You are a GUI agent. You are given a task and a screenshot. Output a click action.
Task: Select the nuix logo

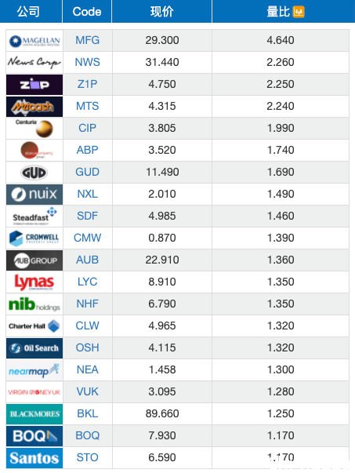[x=34, y=195]
